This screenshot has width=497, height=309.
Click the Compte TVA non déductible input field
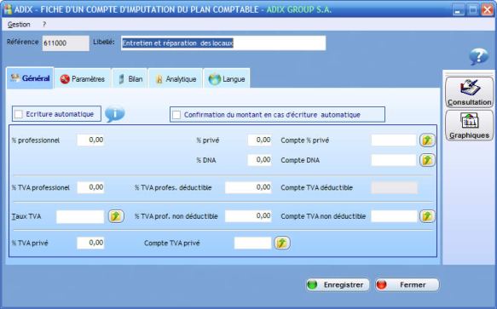pos(394,216)
